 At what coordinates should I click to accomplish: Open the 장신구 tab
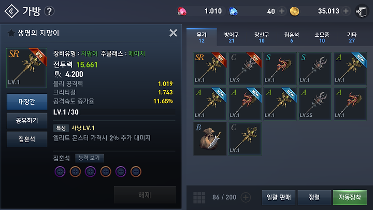[262, 37]
